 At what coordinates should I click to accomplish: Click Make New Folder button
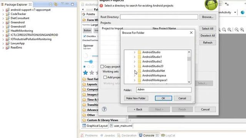point(136,98)
